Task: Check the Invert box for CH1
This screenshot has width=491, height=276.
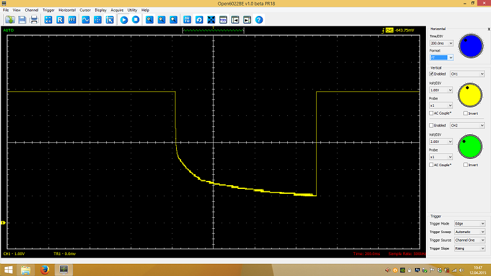Action: [465, 113]
